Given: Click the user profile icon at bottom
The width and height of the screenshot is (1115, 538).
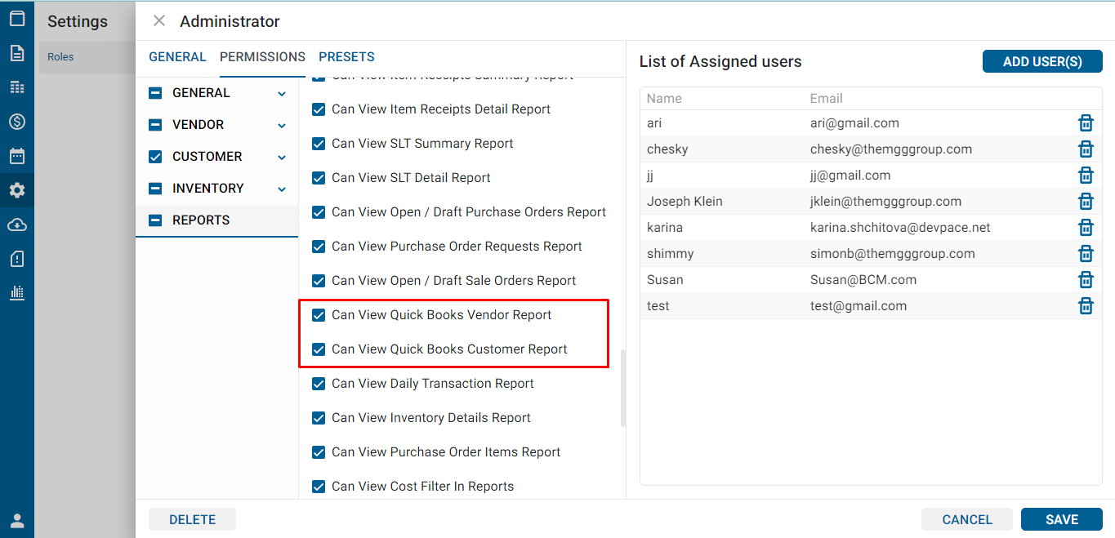Looking at the screenshot, I should point(17,521).
